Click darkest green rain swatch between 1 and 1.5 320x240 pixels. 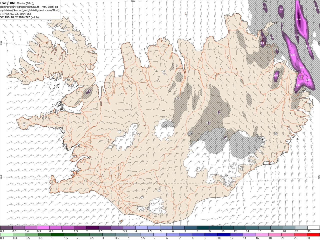tap(58, 235)
